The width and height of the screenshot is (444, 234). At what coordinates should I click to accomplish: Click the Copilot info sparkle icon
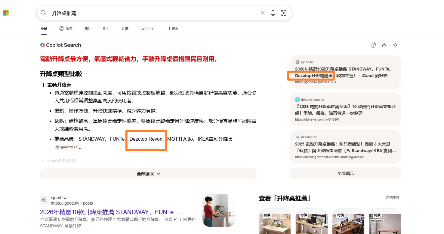click(x=373, y=45)
